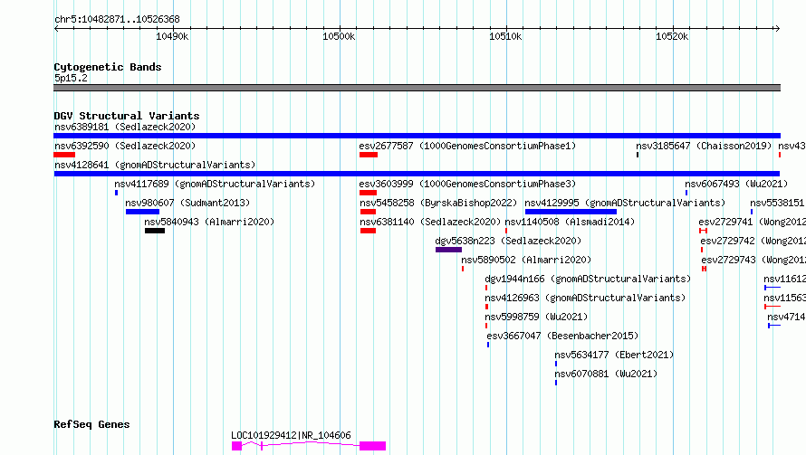Click the 10490k ruler tick label
This screenshot has width=806, height=455.
click(172, 36)
